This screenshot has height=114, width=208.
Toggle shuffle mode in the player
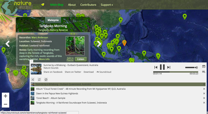click(x=33, y=80)
